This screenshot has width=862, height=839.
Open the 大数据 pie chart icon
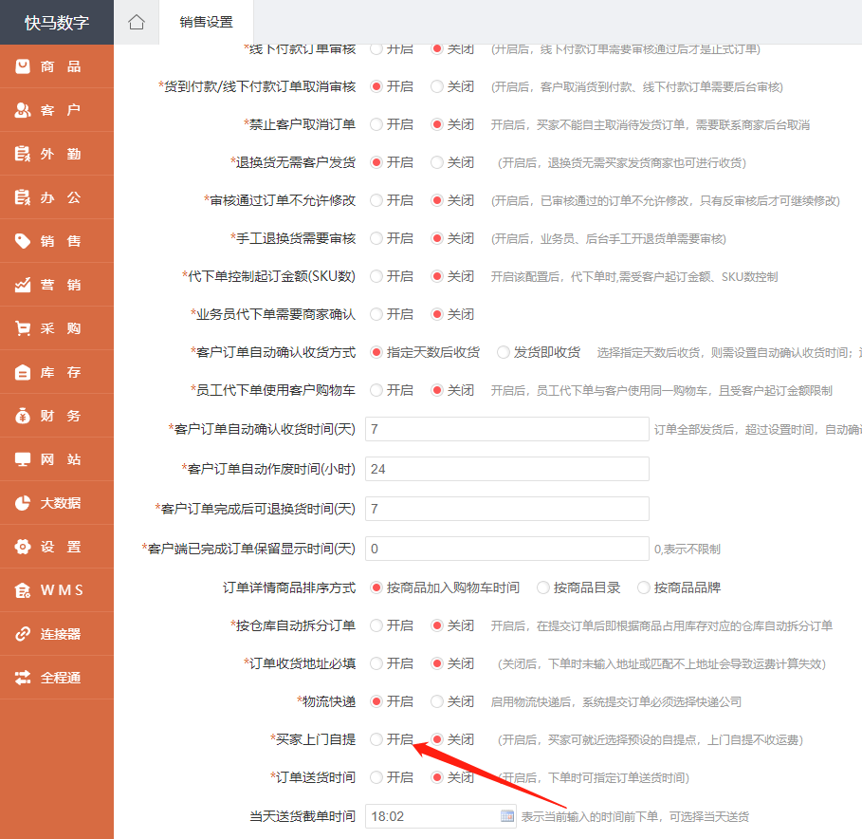23,503
